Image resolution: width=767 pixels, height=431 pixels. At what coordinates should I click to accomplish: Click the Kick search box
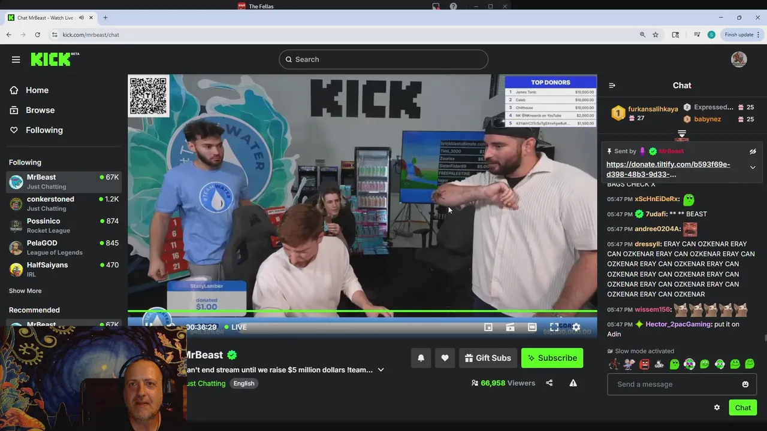point(383,59)
